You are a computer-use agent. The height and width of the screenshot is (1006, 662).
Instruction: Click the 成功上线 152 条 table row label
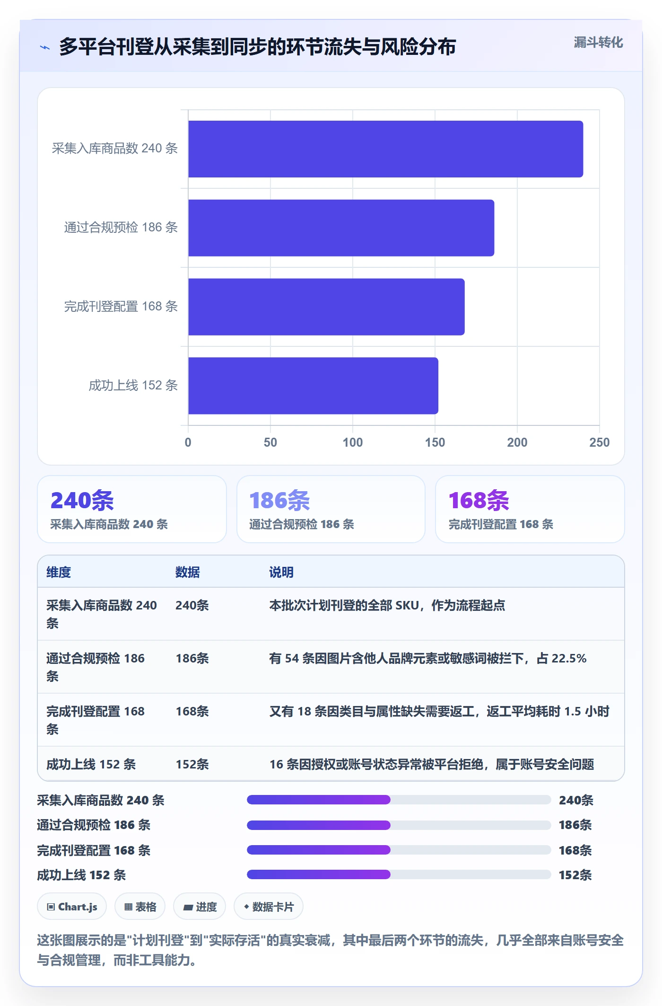[x=91, y=764]
